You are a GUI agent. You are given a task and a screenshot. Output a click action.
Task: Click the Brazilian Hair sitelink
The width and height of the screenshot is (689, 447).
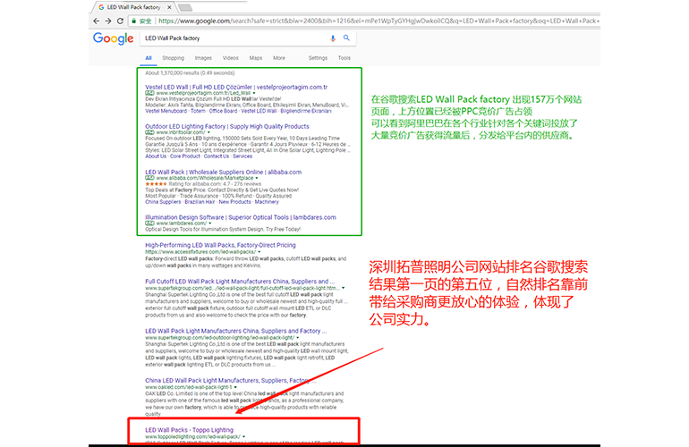[200, 202]
